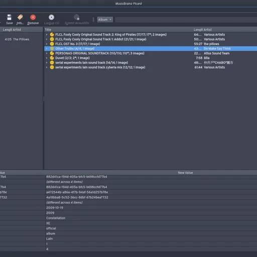
Task: Click metadata value 'official'
Action: click(x=51, y=228)
